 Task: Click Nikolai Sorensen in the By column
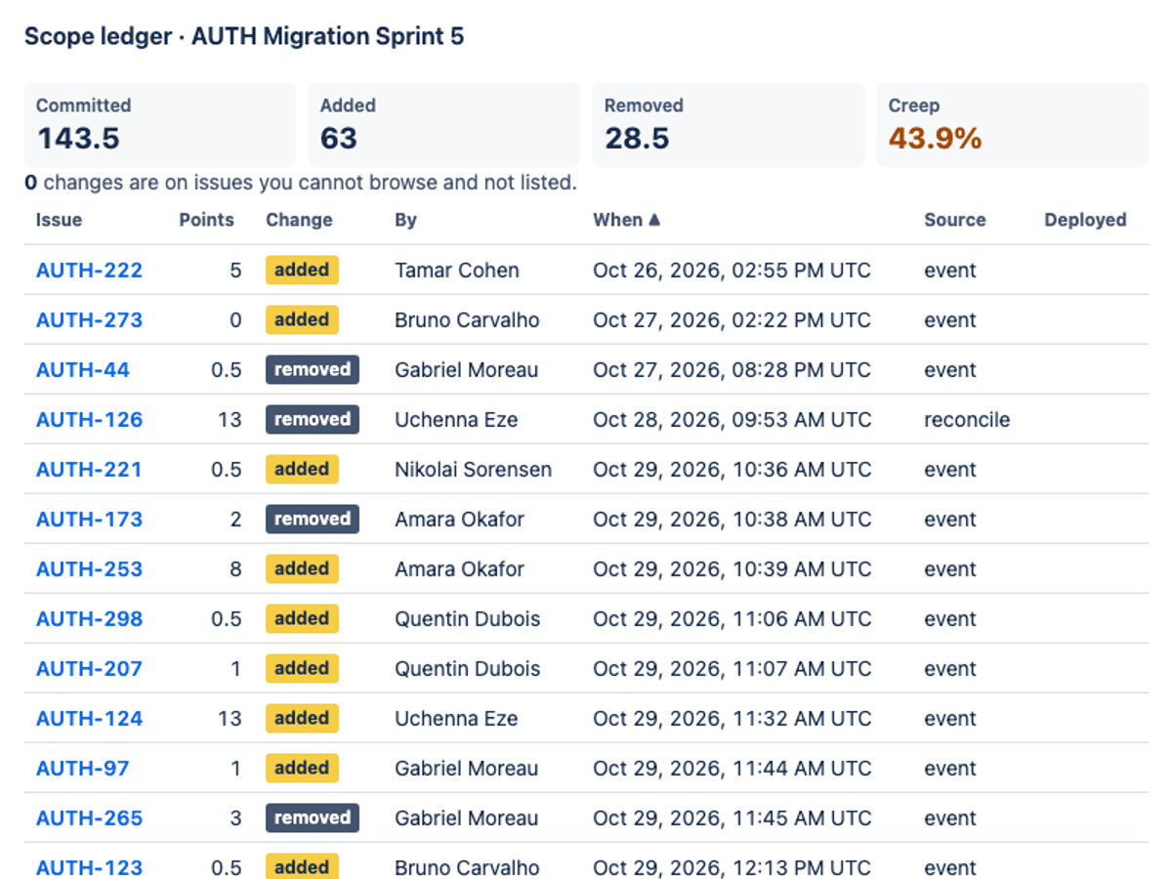pos(473,470)
